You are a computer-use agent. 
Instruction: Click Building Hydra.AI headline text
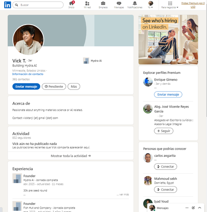[25, 65]
